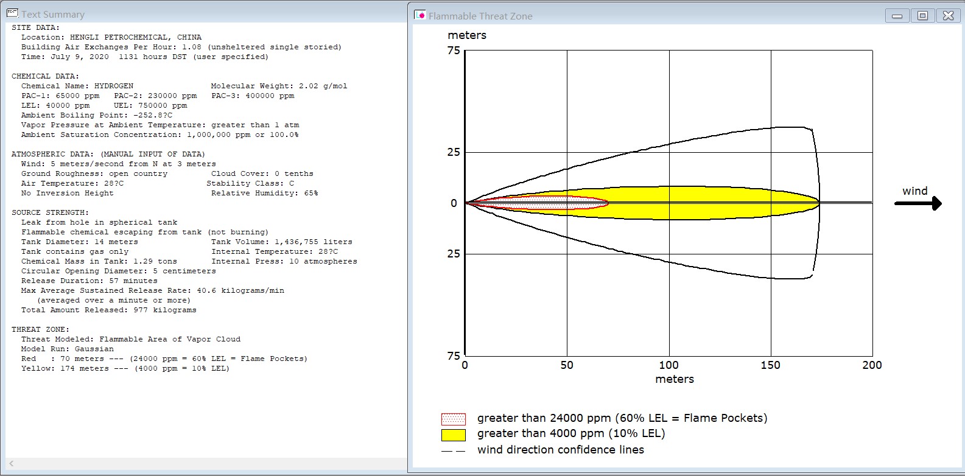Screen dimensions: 965x476
Task: Click 'Tank Diameter: 14 meters' text
Action: coord(80,242)
